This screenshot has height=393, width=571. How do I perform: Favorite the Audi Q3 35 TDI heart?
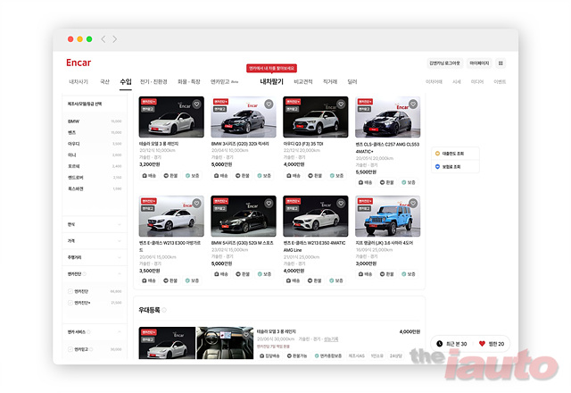pyautogui.click(x=341, y=105)
